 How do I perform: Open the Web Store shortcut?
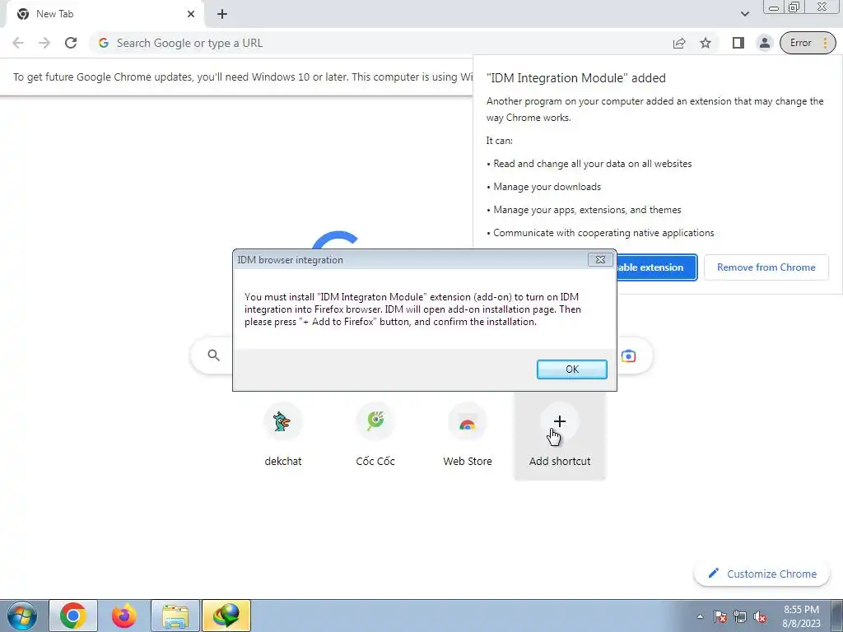(468, 435)
